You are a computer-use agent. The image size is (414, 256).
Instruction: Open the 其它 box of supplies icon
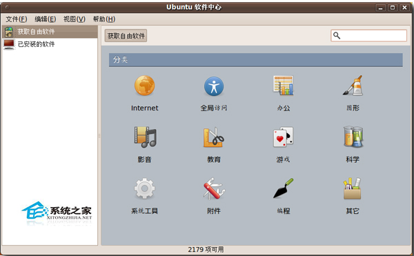[x=353, y=188]
